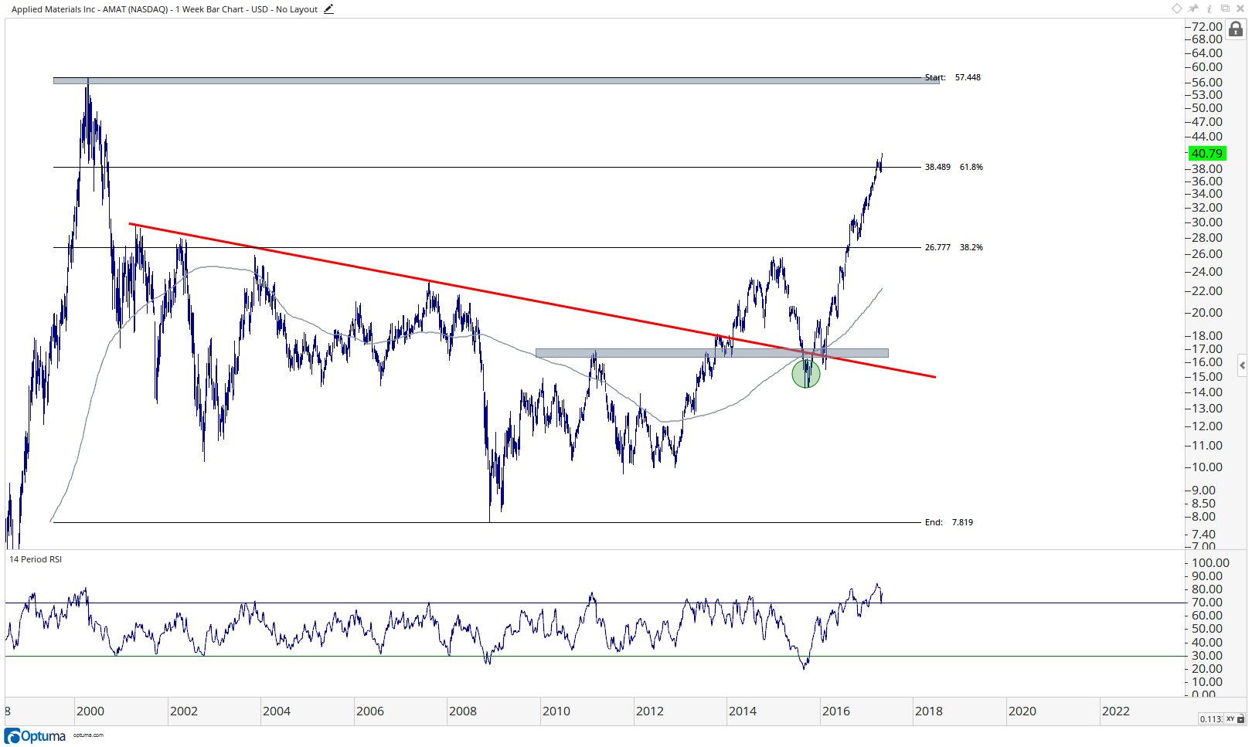Click the '38.489 61.8%' Fibonacci level label
The height and width of the screenshot is (747, 1252).
coord(954,167)
